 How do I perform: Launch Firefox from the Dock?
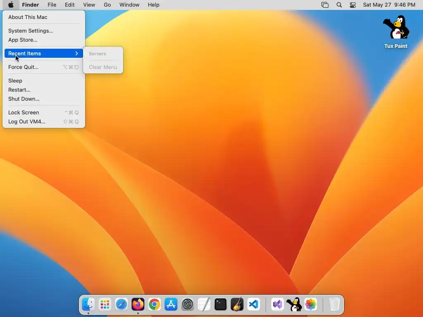point(138,305)
